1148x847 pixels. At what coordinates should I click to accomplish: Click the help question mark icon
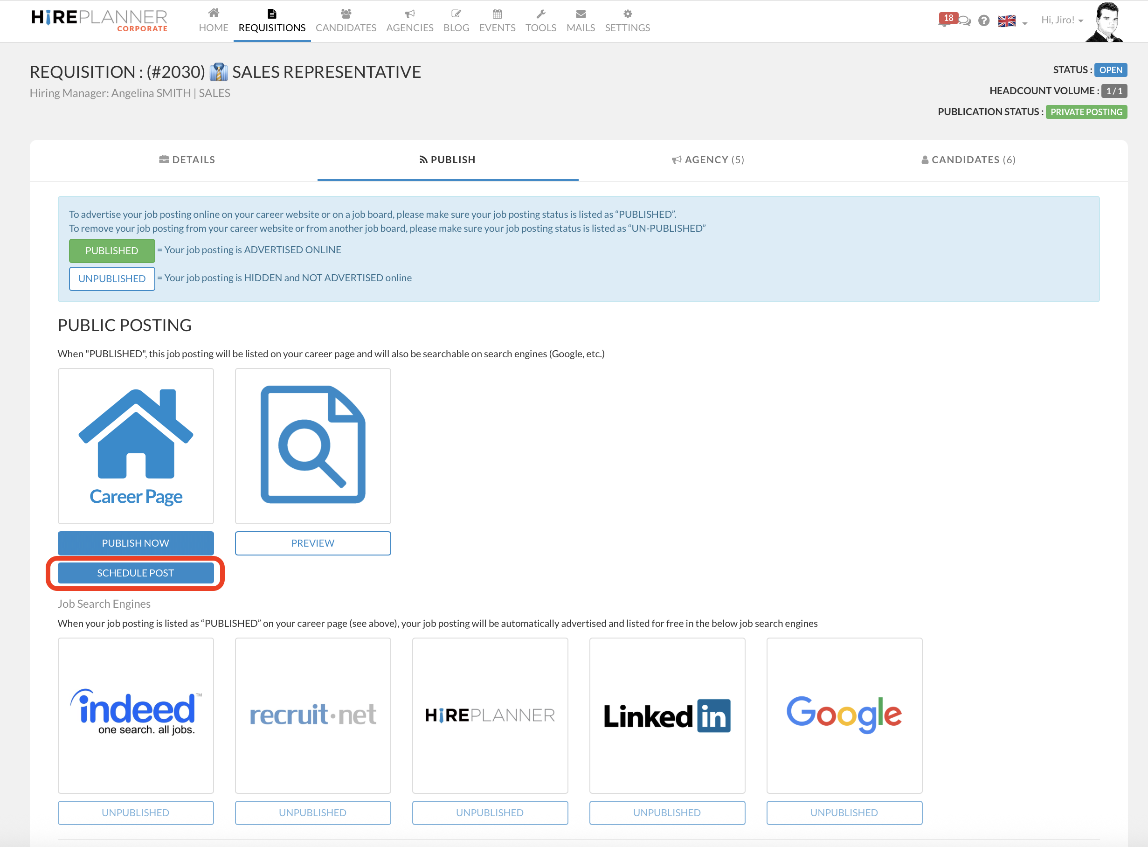click(983, 21)
